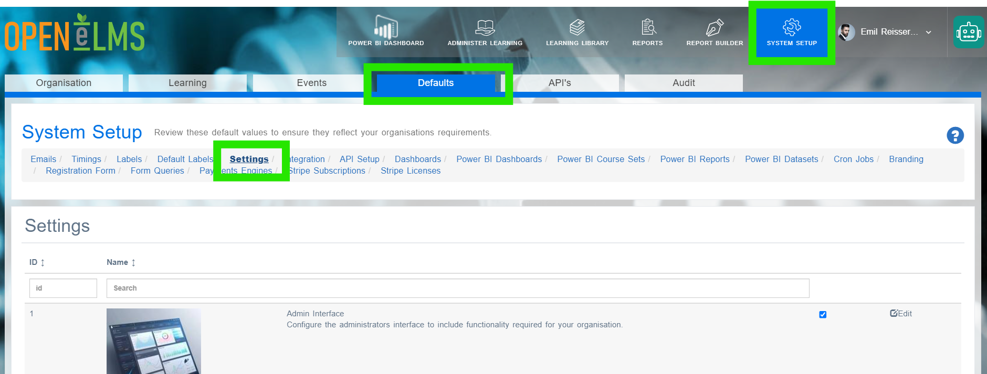The width and height of the screenshot is (987, 374).
Task: Focus the id filter field
Action: [x=63, y=288]
